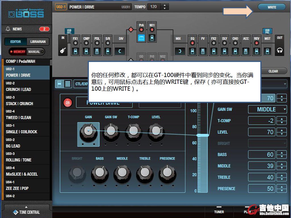
Task: Select the PrA preamp block icon
Action: click(x=141, y=38)
